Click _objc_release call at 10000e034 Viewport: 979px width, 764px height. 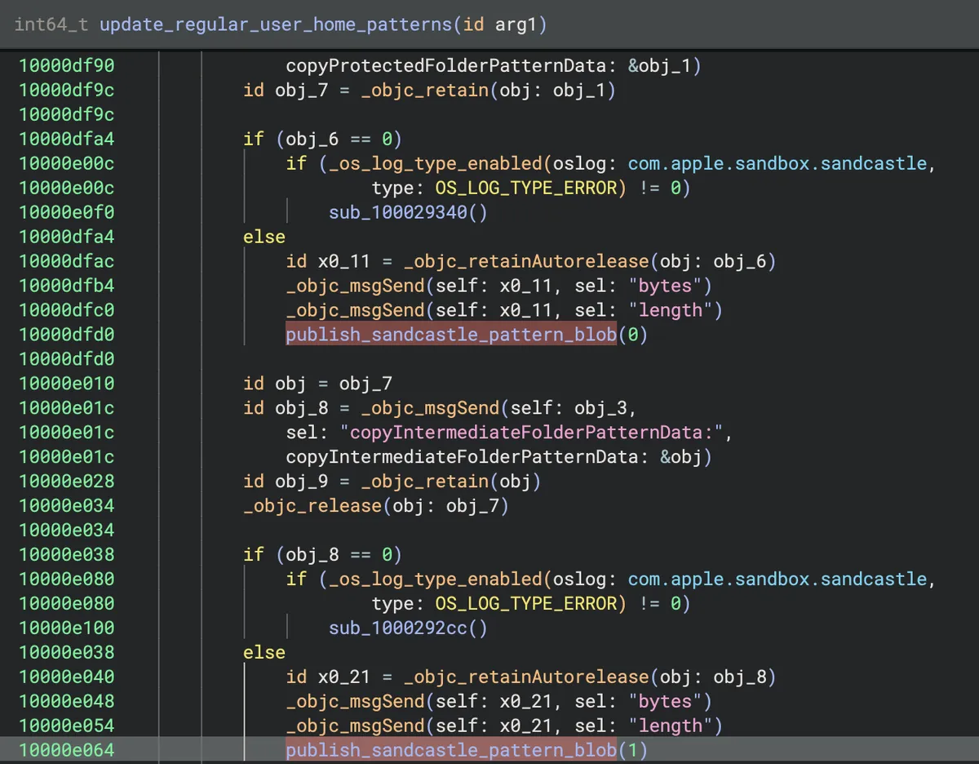pos(312,505)
